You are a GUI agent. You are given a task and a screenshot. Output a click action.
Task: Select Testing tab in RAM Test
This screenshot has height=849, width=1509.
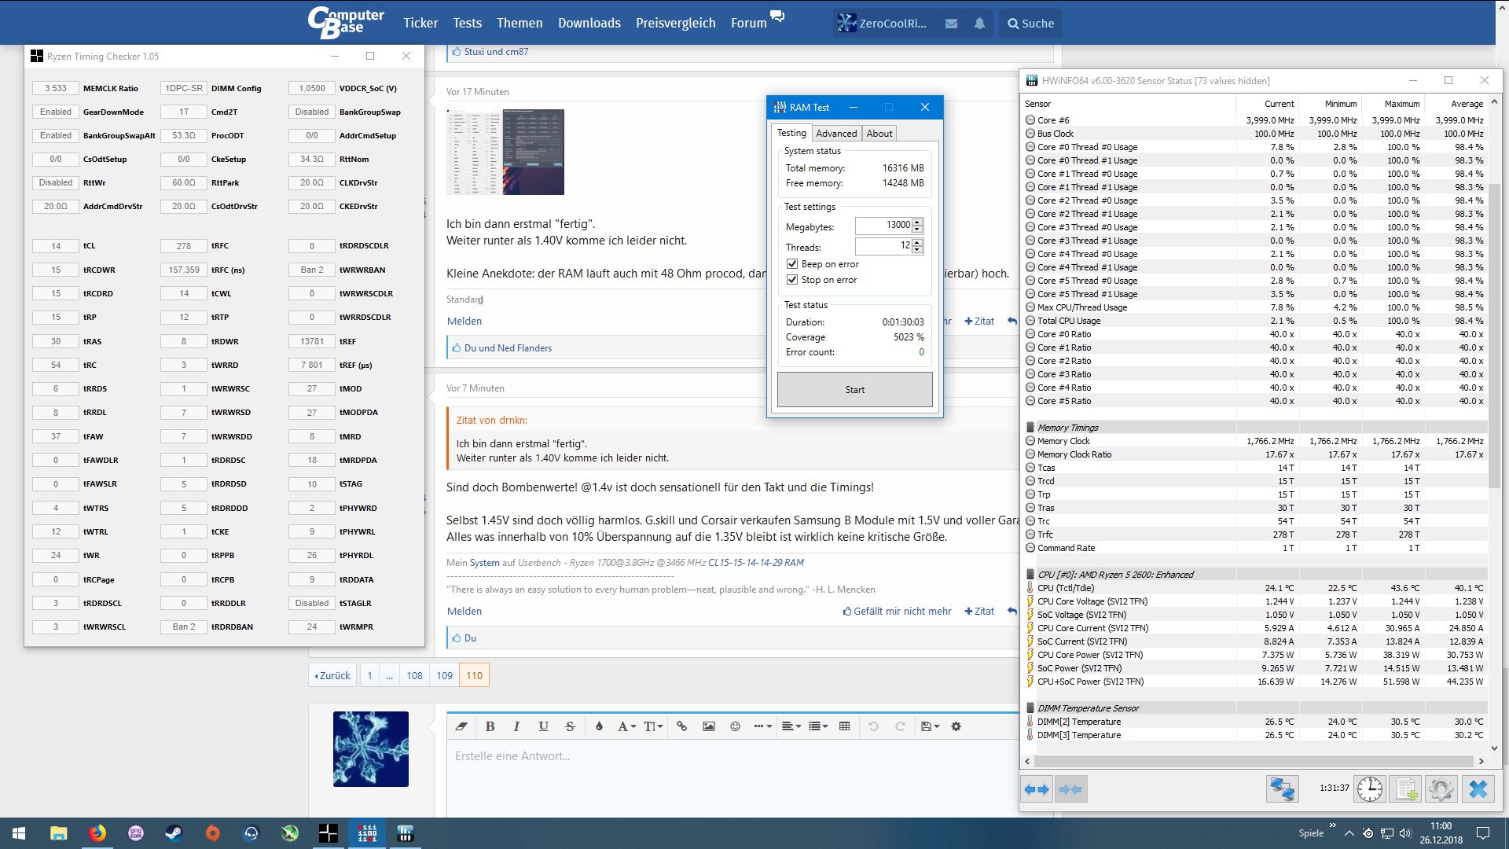791,133
